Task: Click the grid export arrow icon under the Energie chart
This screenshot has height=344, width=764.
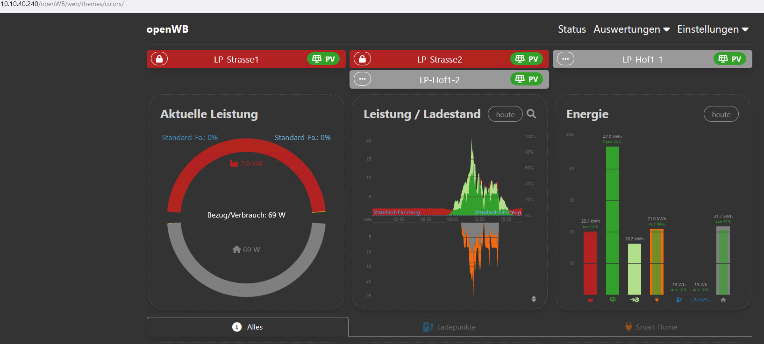Action: [x=635, y=300]
